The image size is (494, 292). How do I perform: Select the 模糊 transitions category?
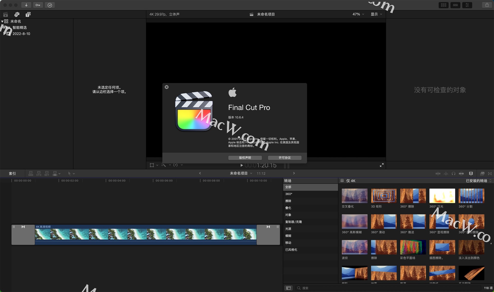click(288, 236)
